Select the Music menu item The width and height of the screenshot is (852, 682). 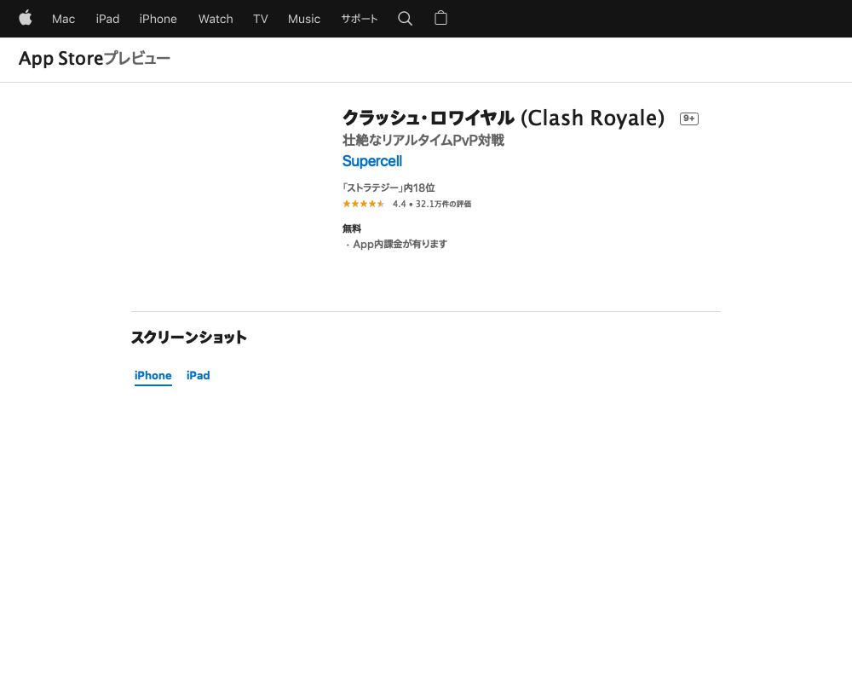(303, 19)
